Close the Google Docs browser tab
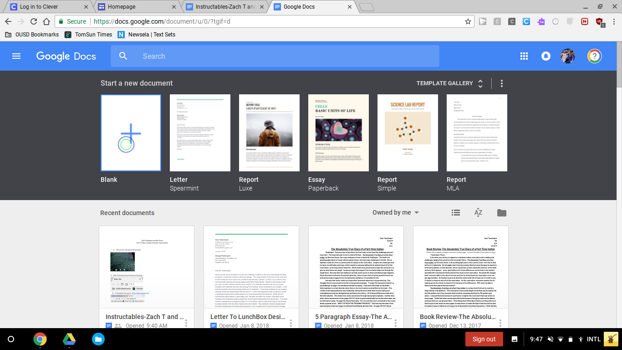The image size is (622, 350). click(349, 7)
